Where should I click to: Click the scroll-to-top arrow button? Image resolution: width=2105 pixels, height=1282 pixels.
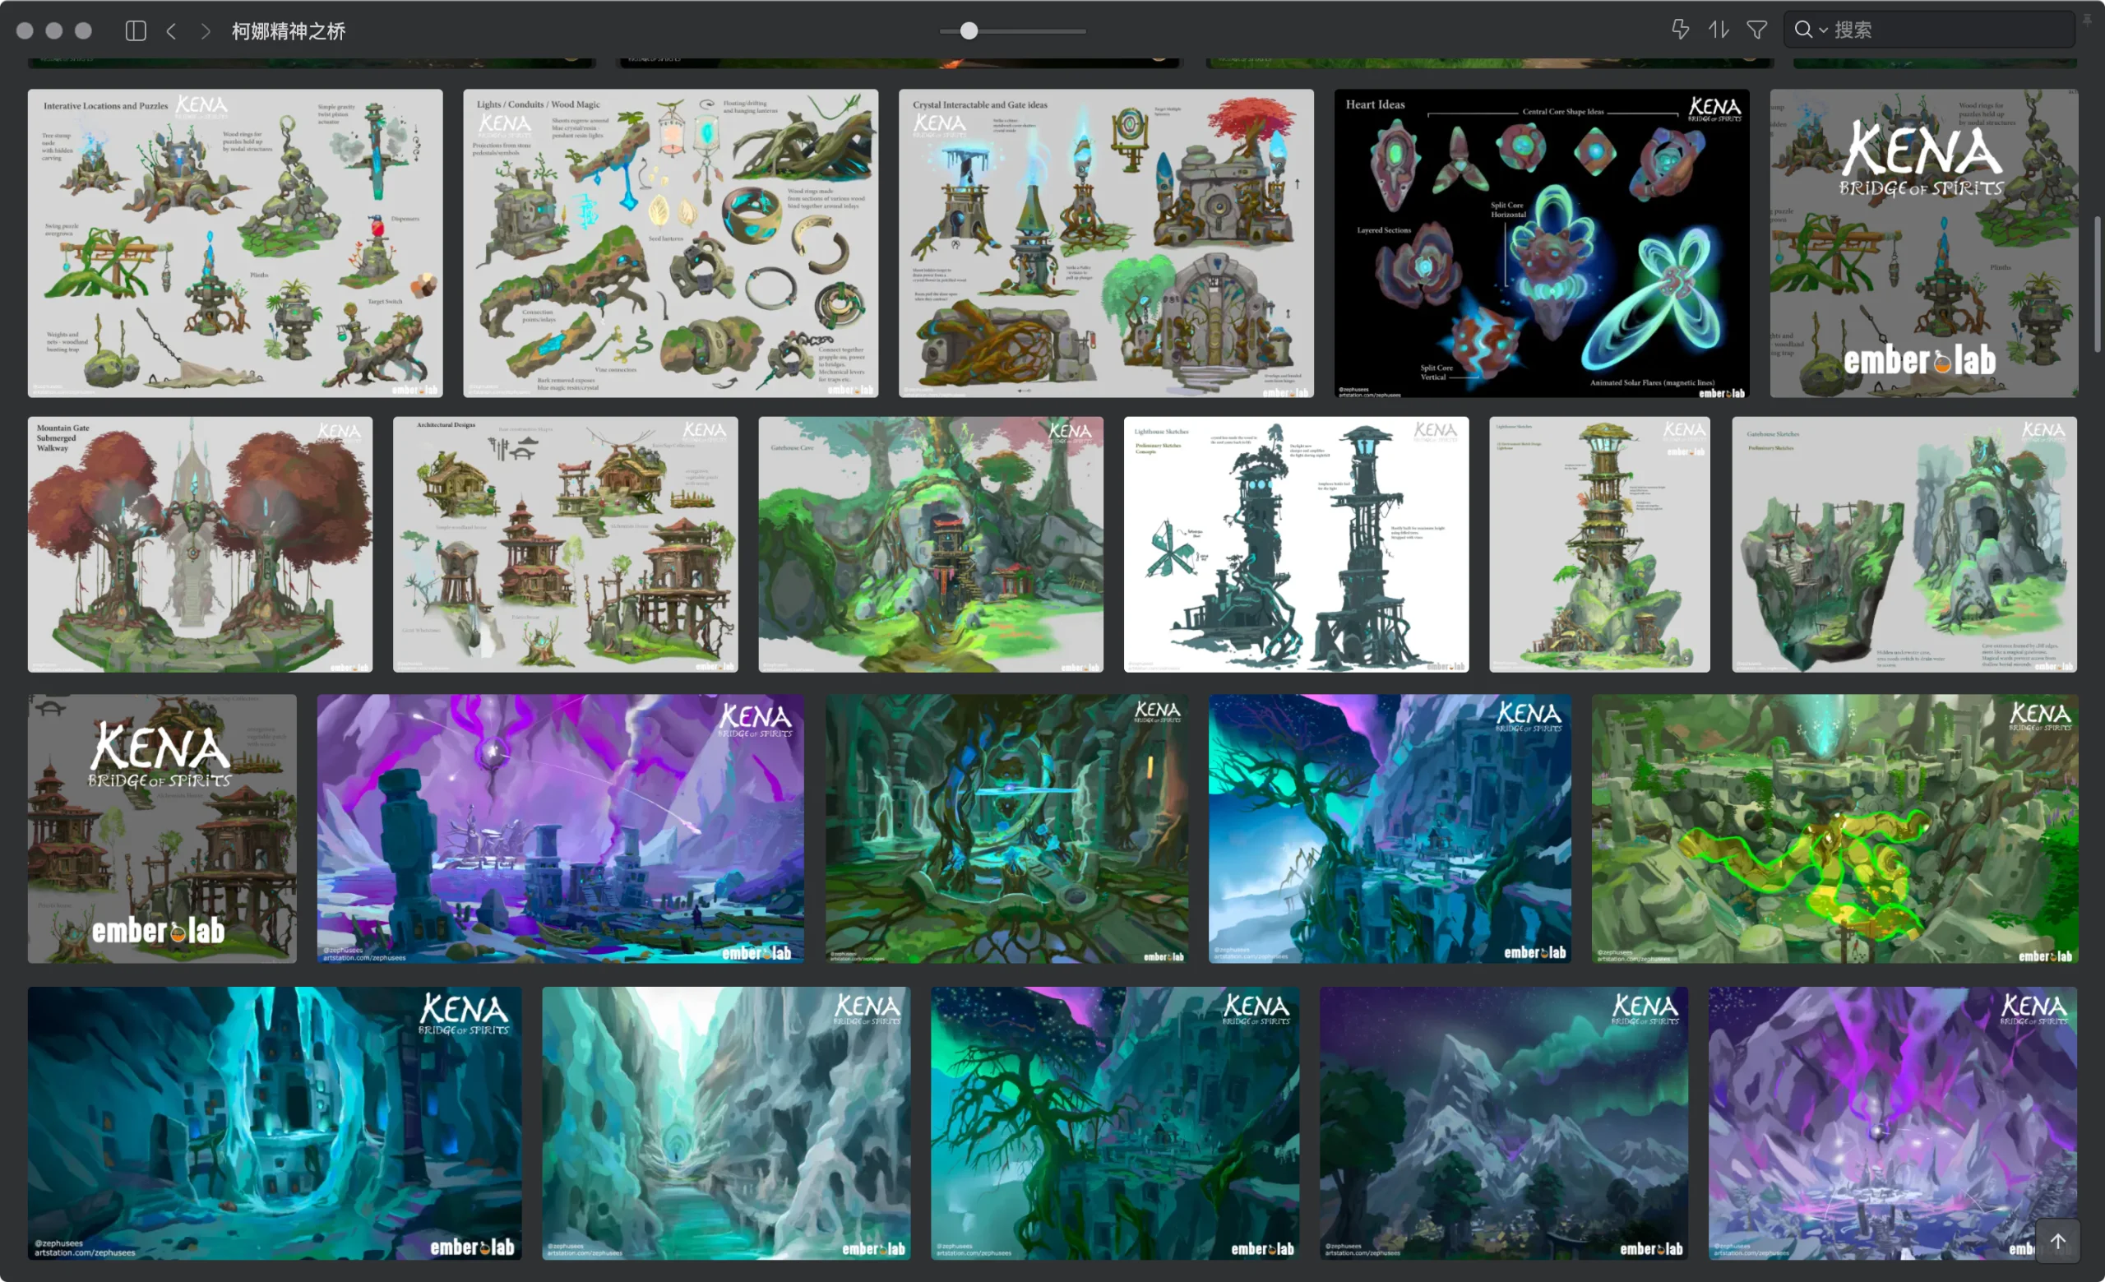(x=2057, y=1241)
